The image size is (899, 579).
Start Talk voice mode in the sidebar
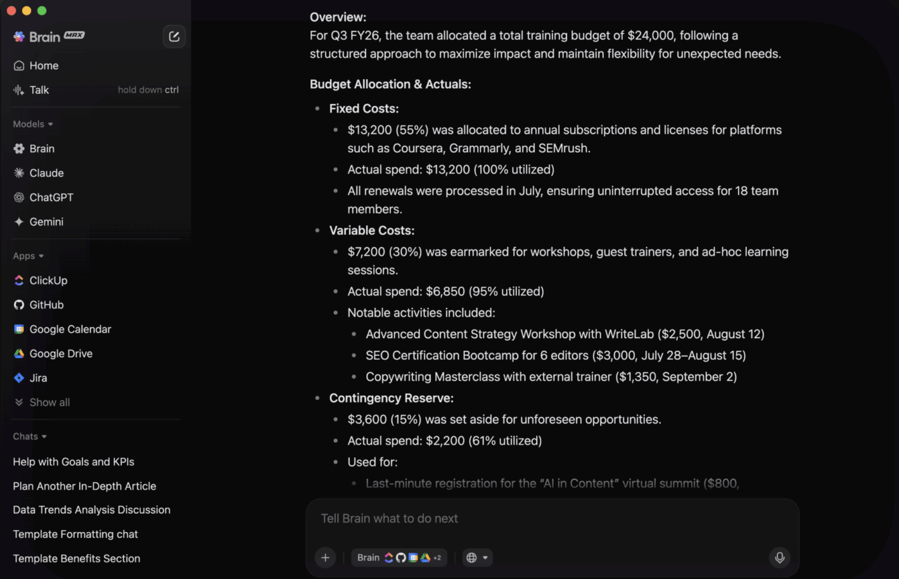96,90
